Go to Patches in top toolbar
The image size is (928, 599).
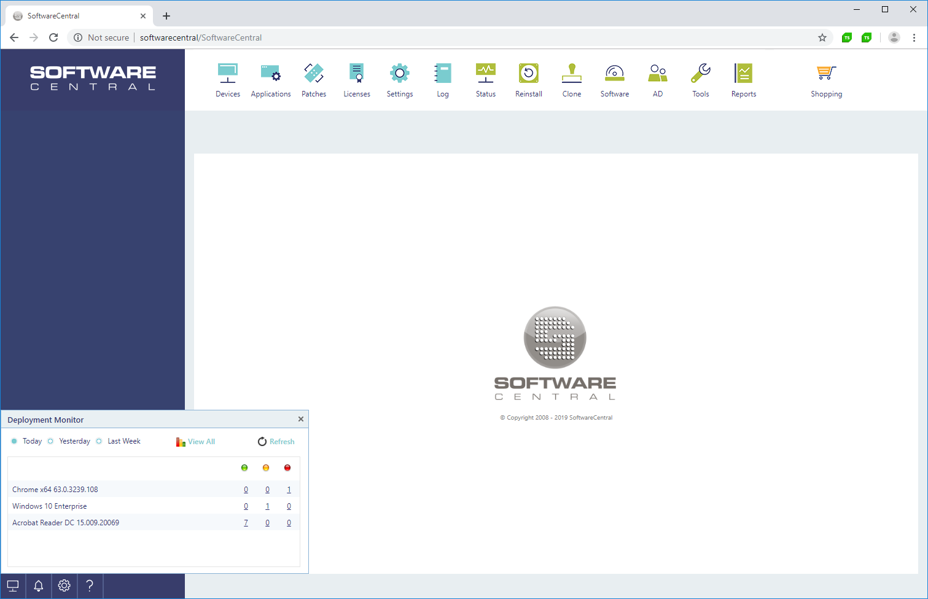[x=314, y=80]
